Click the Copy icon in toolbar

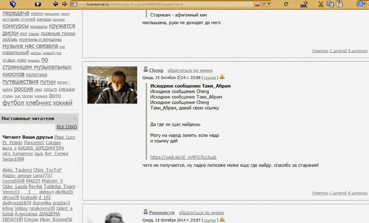[330, 4]
